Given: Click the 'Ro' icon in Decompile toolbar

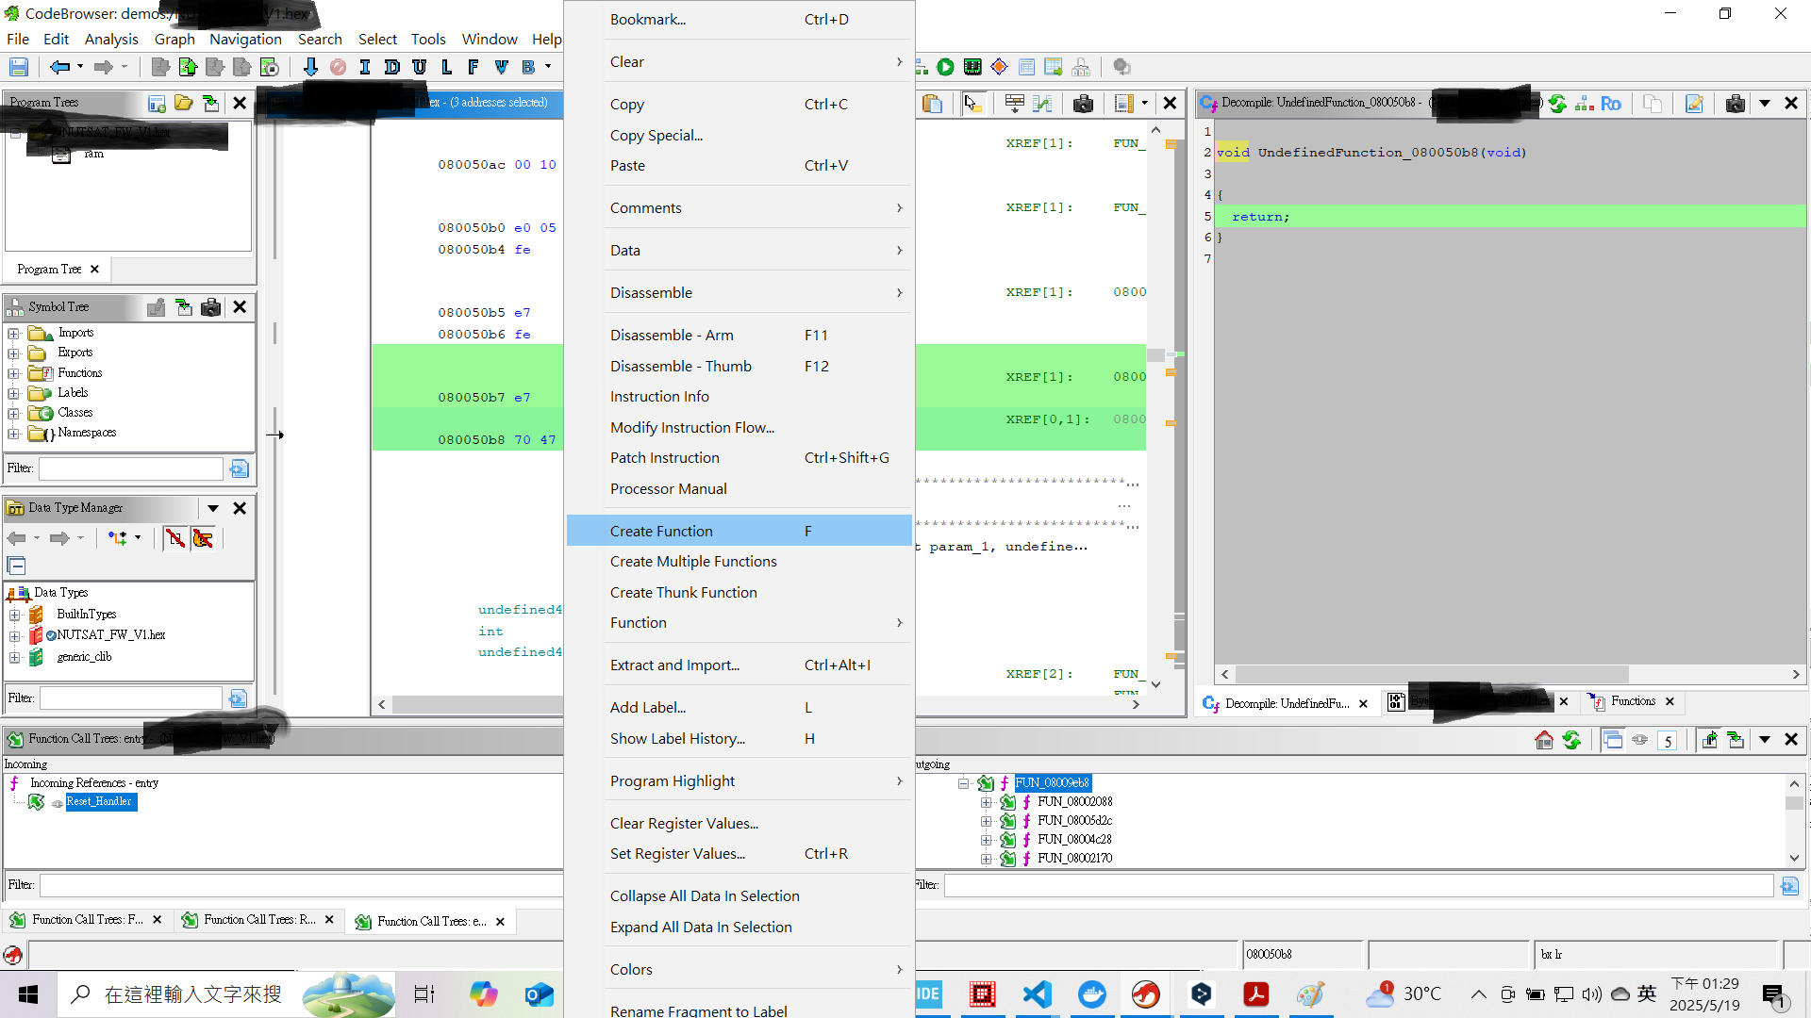Looking at the screenshot, I should tap(1611, 104).
